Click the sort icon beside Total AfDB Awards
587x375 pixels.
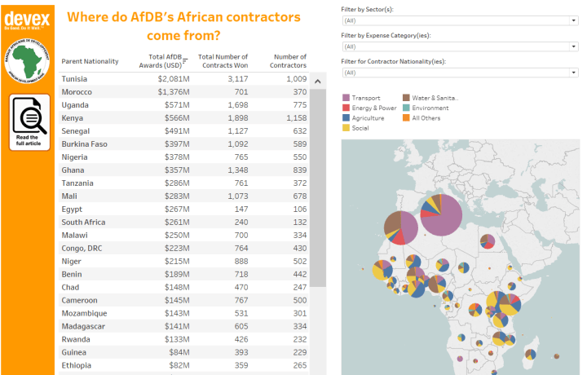185,61
